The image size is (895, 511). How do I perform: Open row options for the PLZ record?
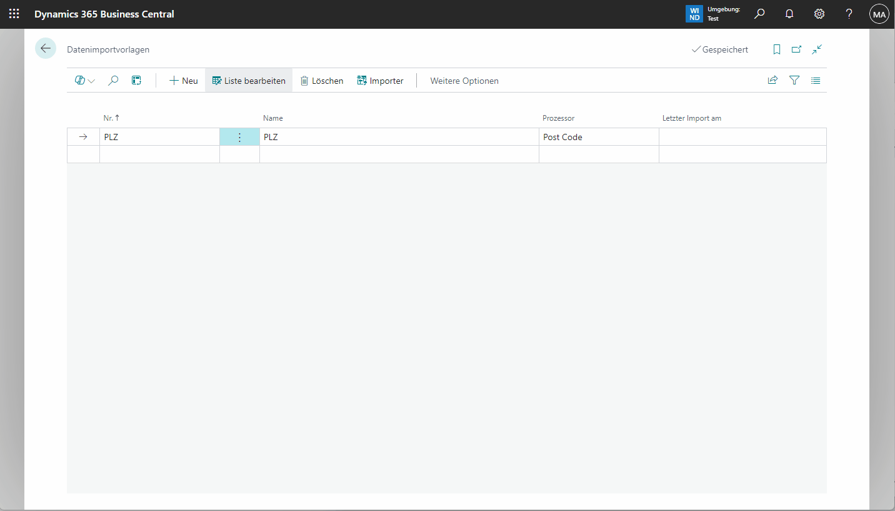tap(239, 137)
